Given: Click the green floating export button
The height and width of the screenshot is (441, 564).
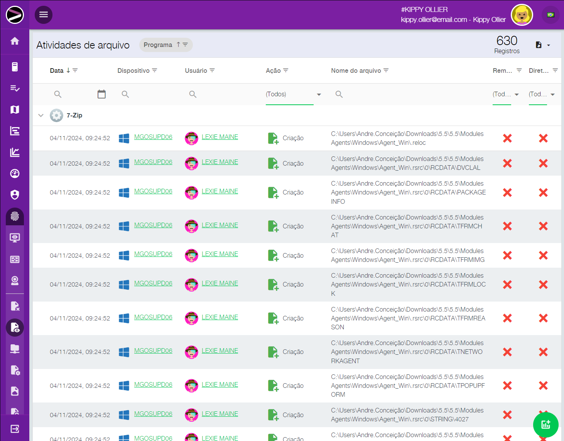Looking at the screenshot, I should tap(545, 425).
